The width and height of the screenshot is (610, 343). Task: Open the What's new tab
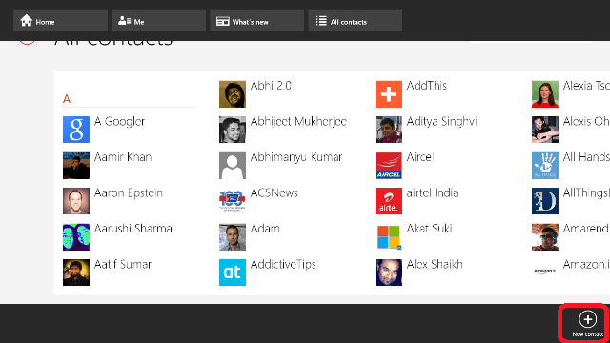pyautogui.click(x=256, y=21)
